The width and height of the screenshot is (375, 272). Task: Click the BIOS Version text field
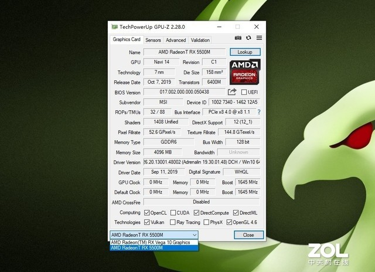pyautogui.click(x=185, y=92)
